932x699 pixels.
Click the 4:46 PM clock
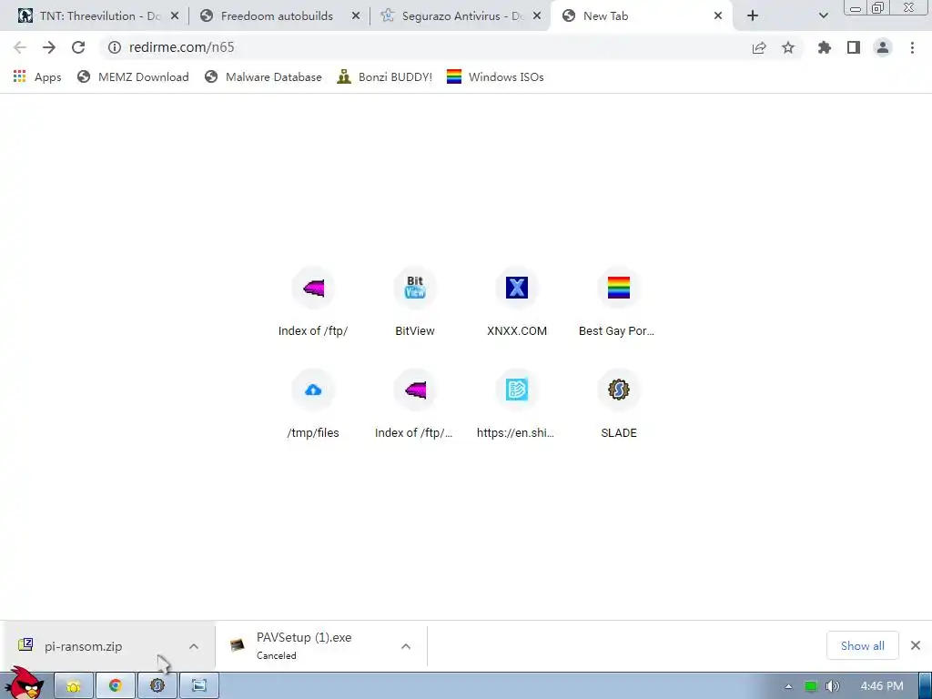coord(882,686)
